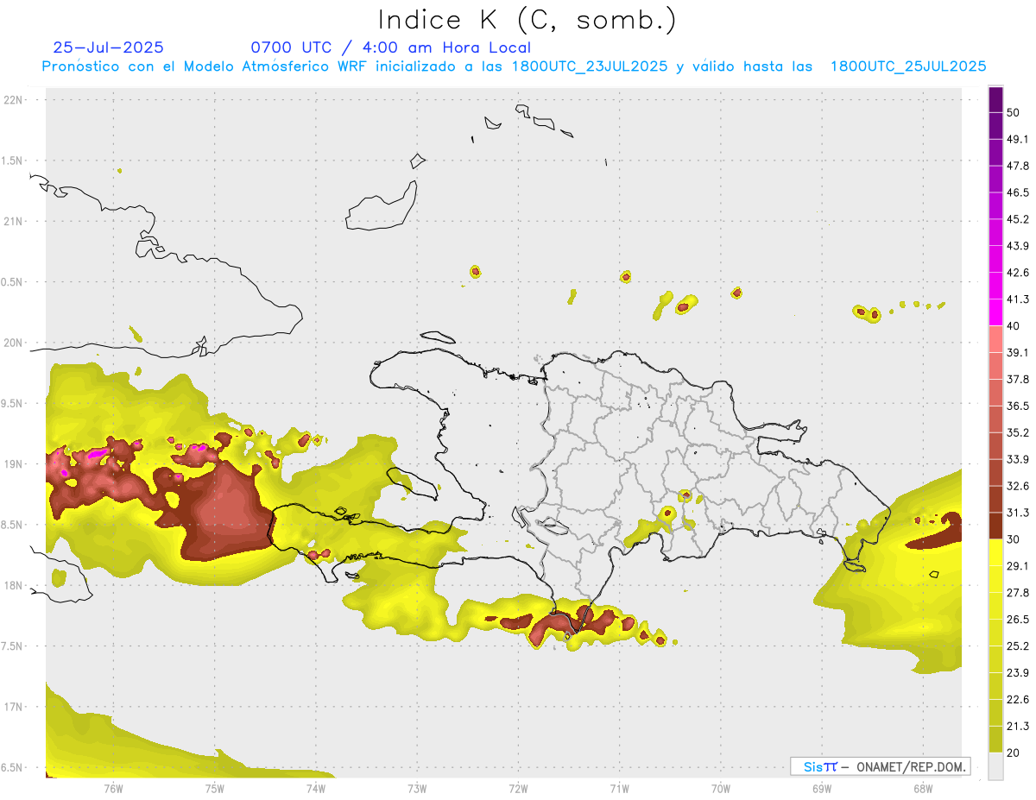Click the '21N' latitude label
Image resolution: width=1036 pixels, height=800 pixels.
(13, 221)
